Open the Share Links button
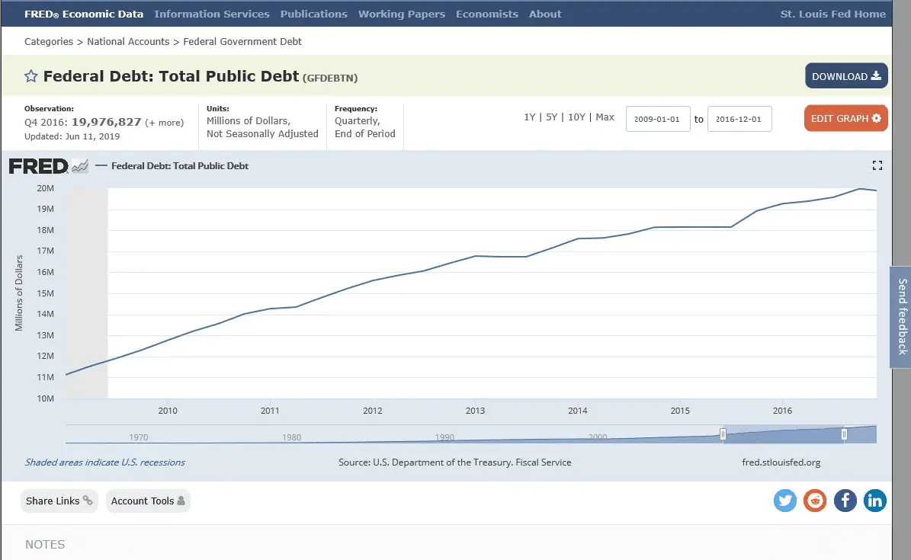911x560 pixels. [x=59, y=501]
